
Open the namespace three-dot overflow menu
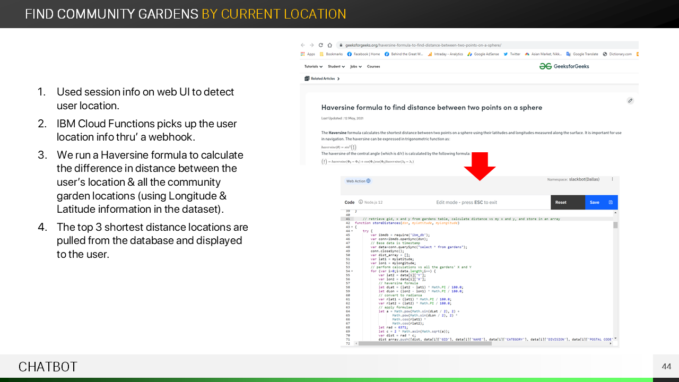(x=612, y=179)
